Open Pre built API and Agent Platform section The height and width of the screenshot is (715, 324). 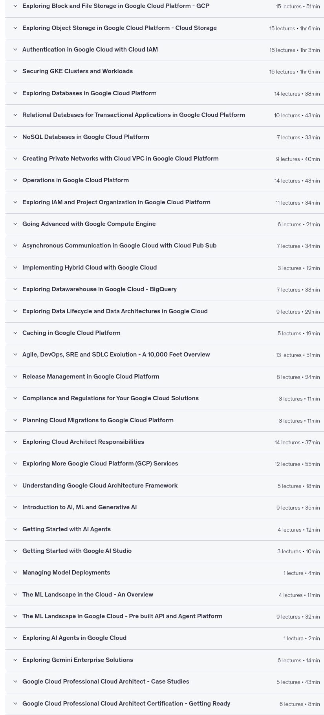point(122,616)
